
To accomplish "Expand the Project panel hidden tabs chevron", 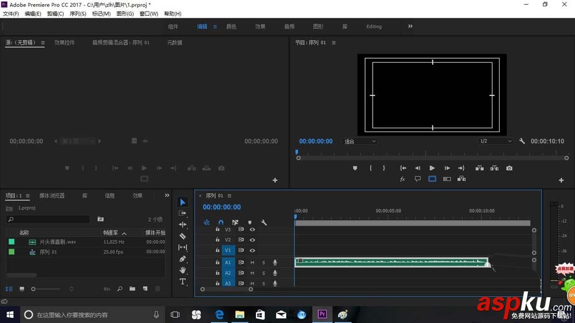I will [x=167, y=195].
